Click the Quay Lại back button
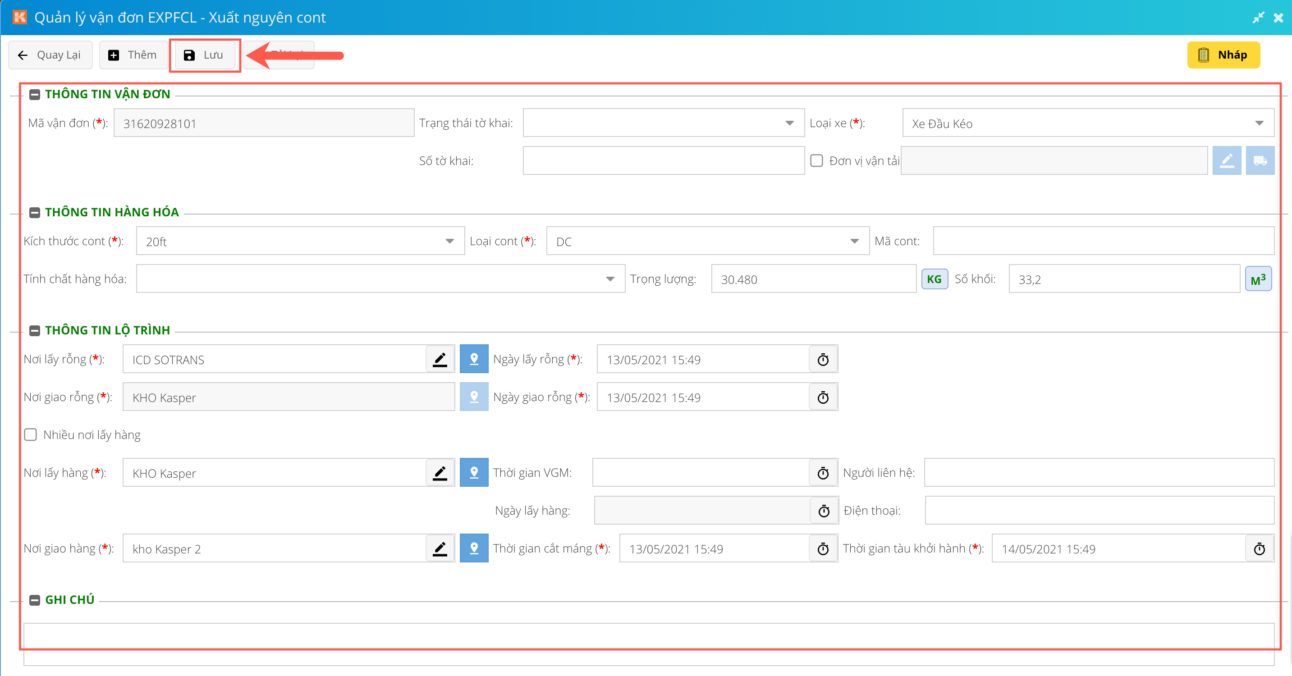Screen dimensions: 1292x676 tap(50, 55)
